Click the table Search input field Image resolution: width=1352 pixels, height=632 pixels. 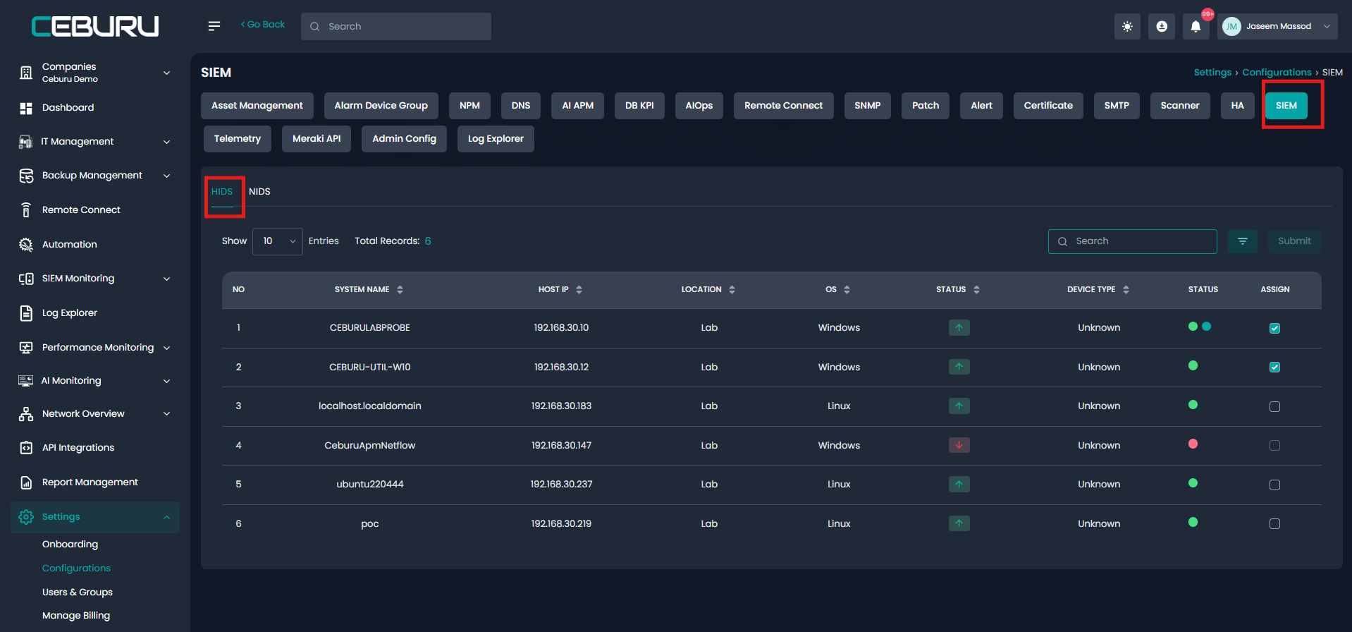(1133, 241)
